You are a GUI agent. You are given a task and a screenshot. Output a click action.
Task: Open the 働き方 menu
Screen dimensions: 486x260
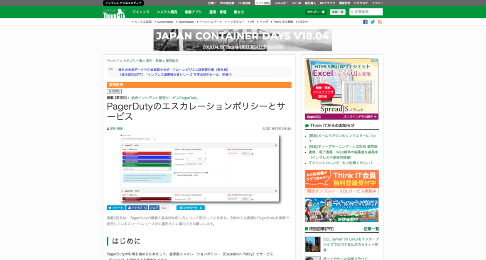coord(239,12)
